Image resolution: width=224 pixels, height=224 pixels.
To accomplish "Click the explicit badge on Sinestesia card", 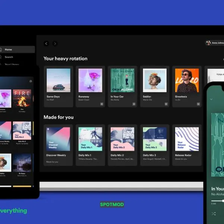I will [x=198, y=104].
